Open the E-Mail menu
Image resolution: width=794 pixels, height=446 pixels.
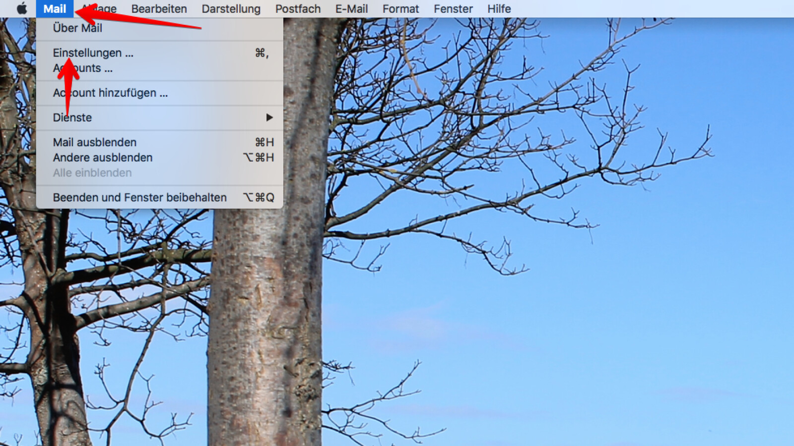pyautogui.click(x=351, y=9)
